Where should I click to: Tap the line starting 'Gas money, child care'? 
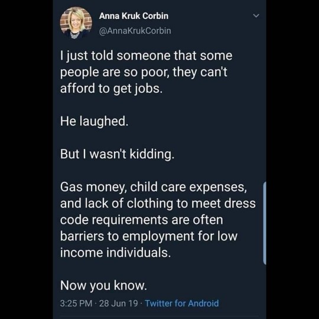154,187
